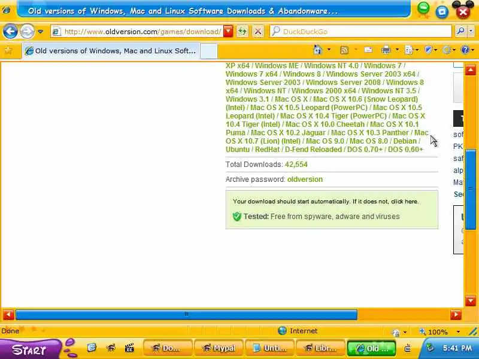The image size is (479, 359).
Task: Click the Internet zone globe in status bar
Action: (282, 331)
